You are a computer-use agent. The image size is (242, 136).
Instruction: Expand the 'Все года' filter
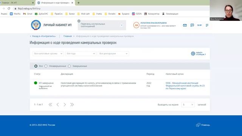tap(81, 54)
